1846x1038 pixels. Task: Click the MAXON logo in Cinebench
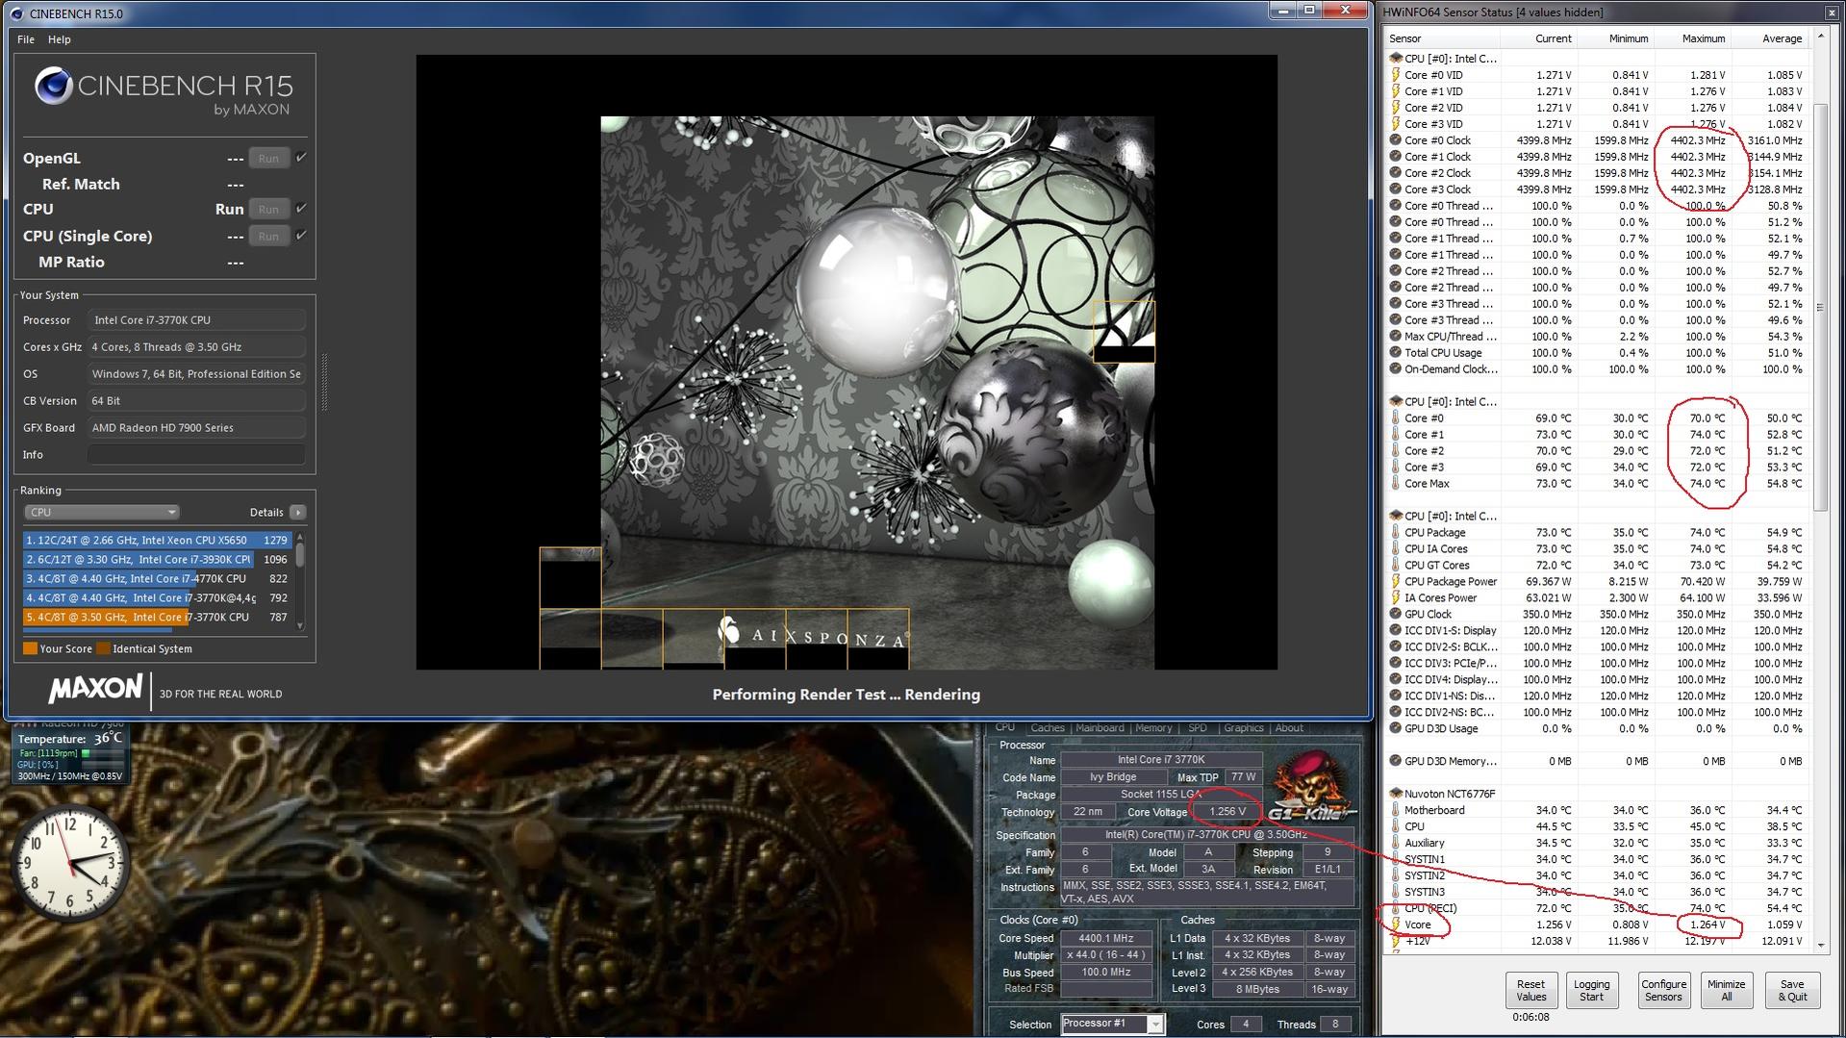(x=95, y=689)
